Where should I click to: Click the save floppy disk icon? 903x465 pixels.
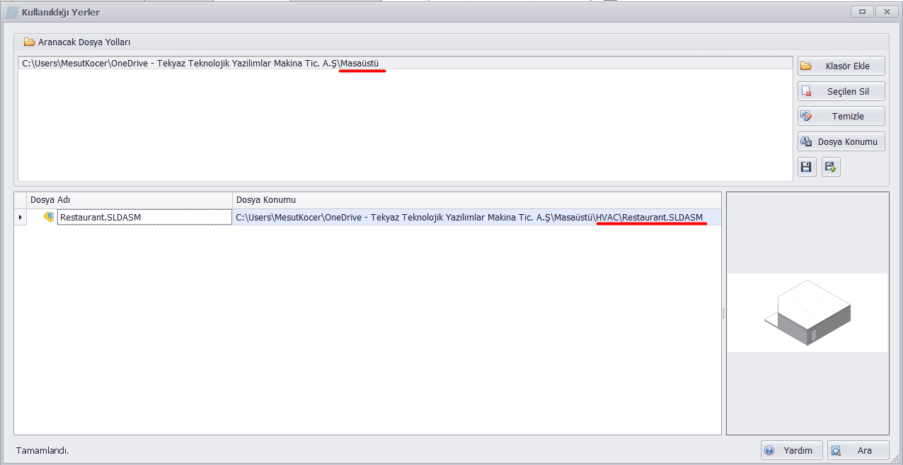pyautogui.click(x=806, y=167)
